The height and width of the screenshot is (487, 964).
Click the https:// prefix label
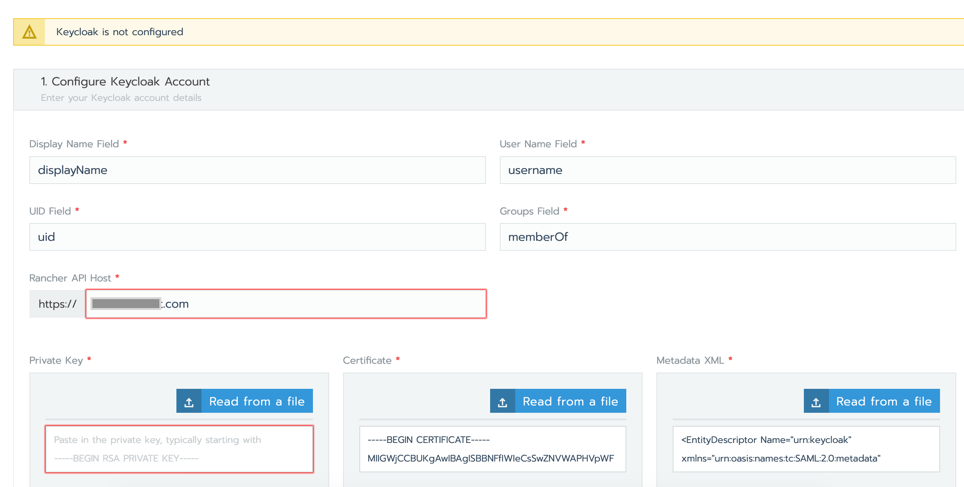(57, 304)
